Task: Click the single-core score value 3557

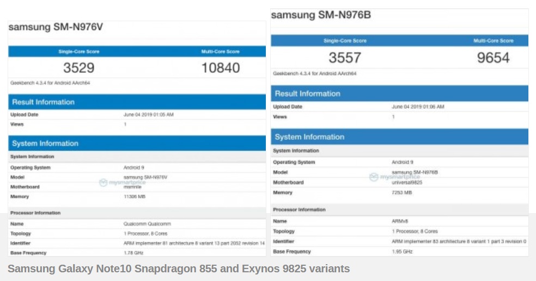Action: (345, 57)
